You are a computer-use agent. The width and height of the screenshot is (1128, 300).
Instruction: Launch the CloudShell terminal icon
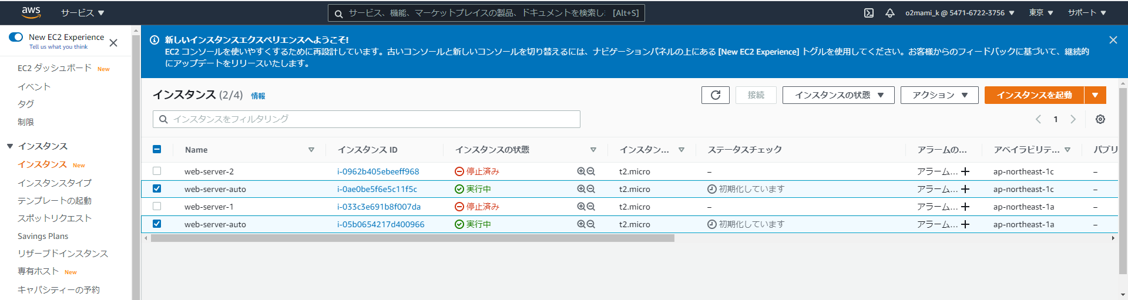click(869, 13)
